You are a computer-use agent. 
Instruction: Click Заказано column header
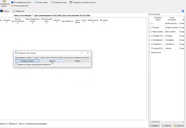tap(7, 21)
